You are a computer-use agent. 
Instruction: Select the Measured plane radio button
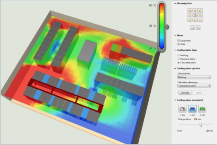tap(179, 59)
